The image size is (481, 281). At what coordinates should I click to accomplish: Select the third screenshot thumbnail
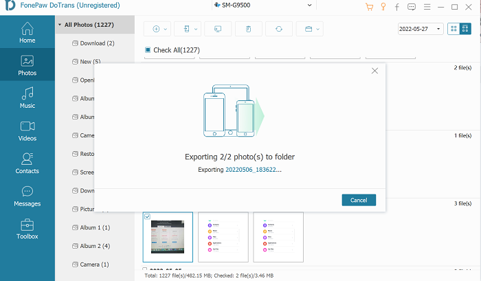click(278, 237)
